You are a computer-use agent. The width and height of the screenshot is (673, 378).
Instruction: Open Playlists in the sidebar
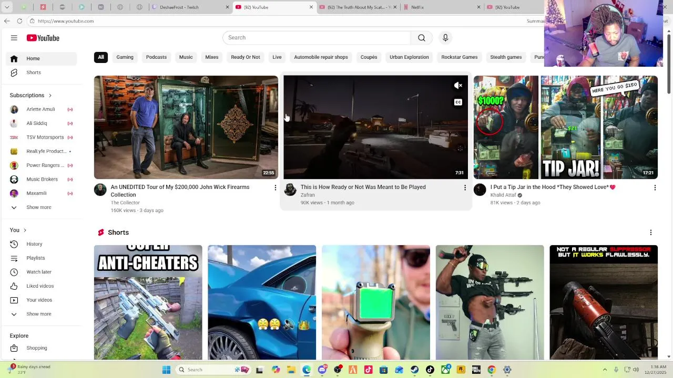pos(42,258)
